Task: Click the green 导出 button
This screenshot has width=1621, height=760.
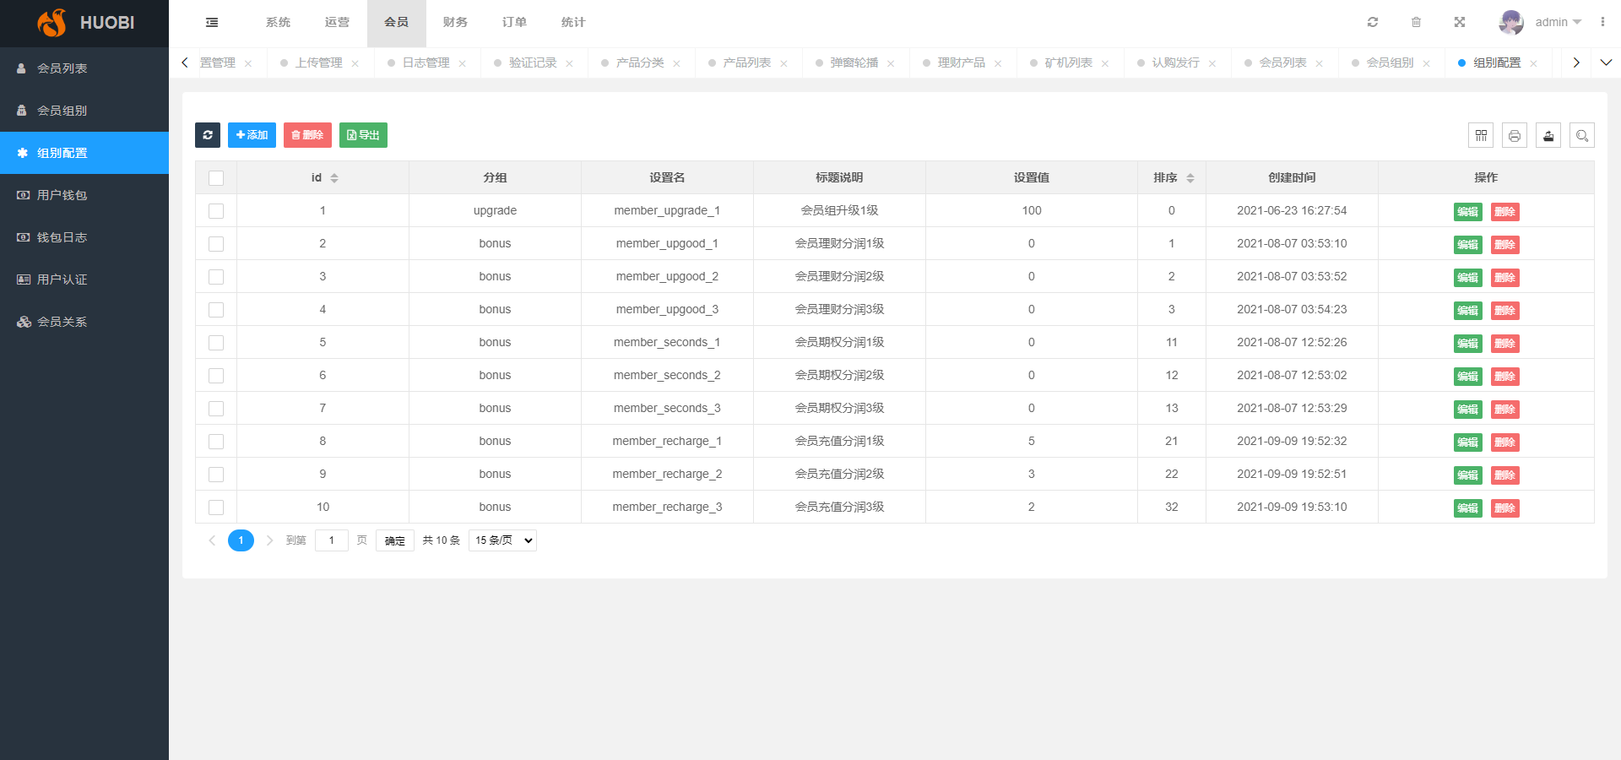Action: tap(363, 135)
